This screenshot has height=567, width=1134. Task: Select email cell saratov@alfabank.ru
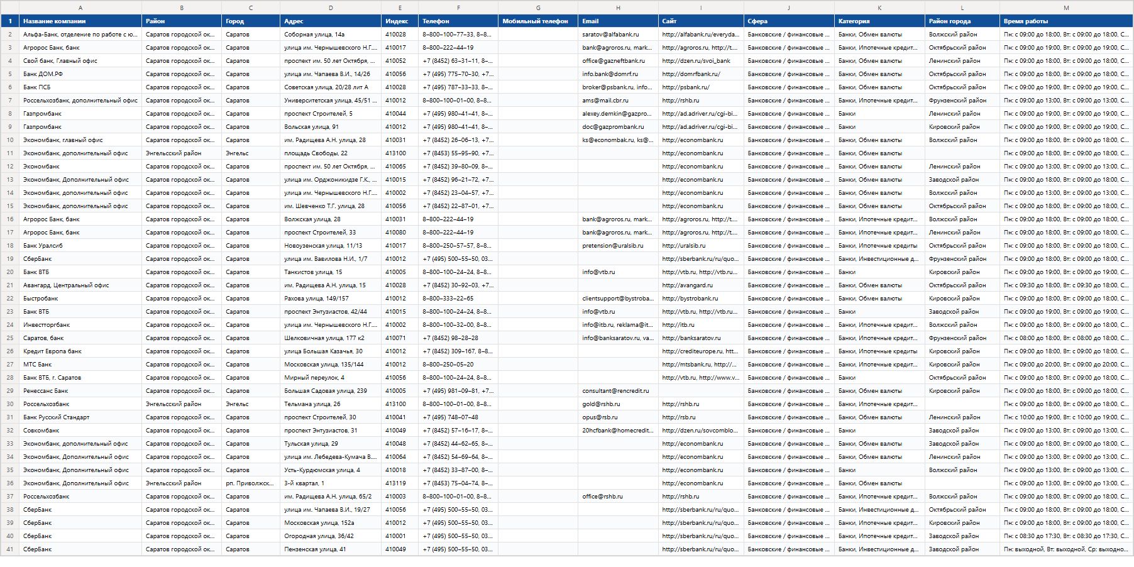tap(618, 35)
